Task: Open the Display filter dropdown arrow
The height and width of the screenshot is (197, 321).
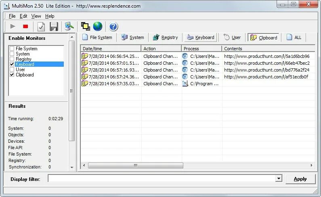Action: pos(279,179)
